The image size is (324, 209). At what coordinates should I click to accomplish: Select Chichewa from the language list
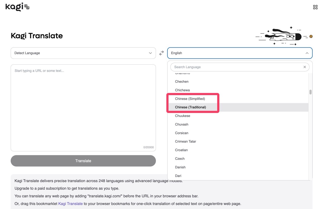[238, 90]
